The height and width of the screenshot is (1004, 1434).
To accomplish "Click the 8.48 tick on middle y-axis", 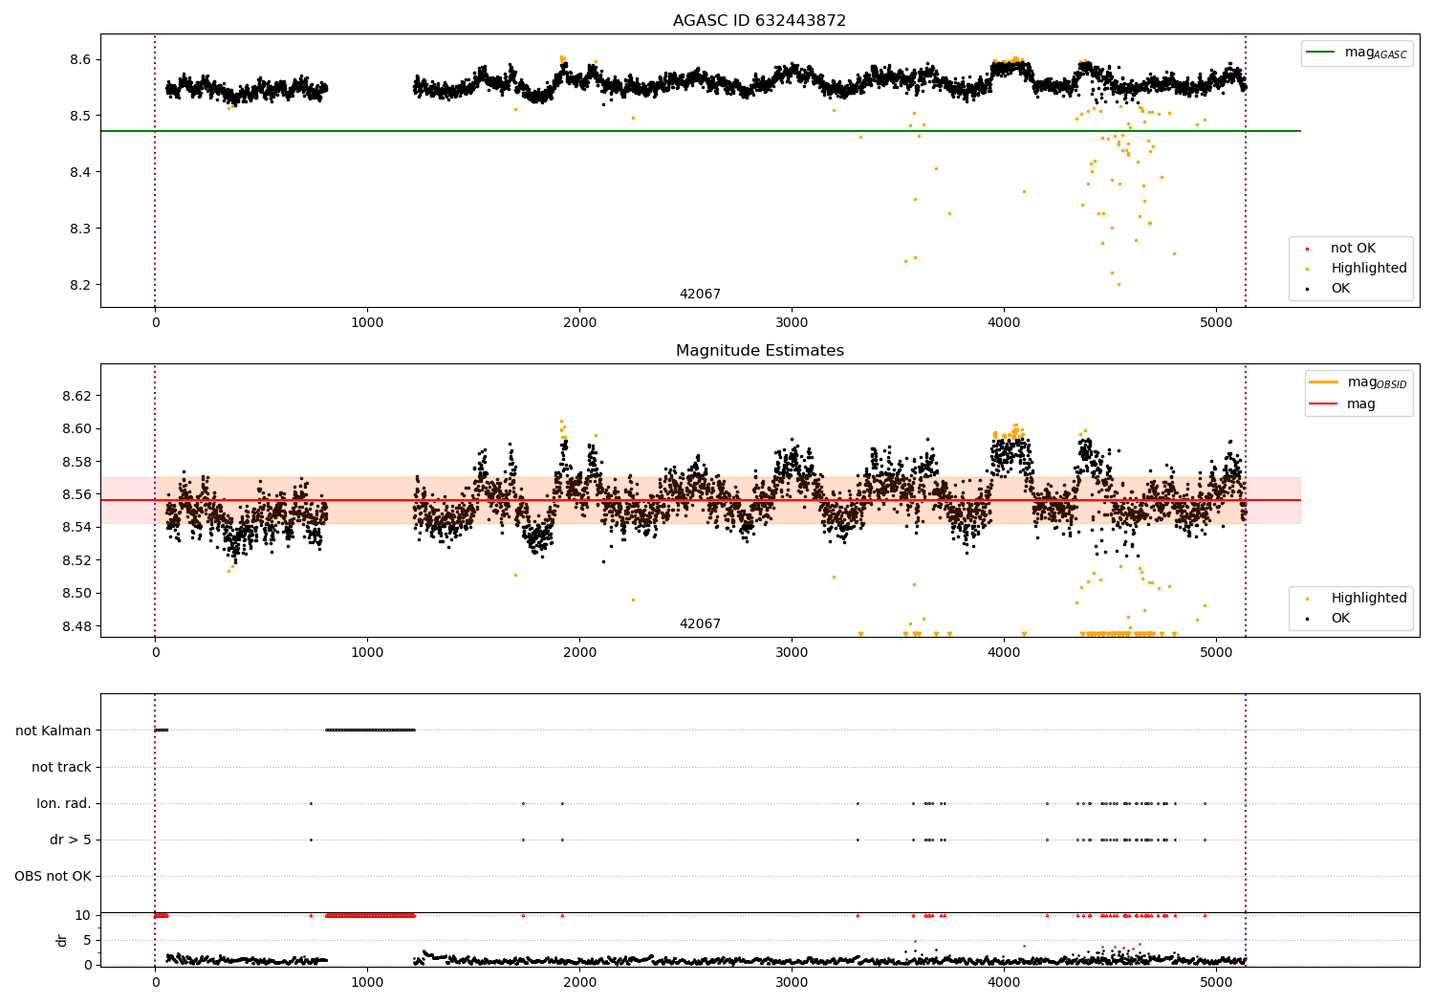I will pyautogui.click(x=76, y=626).
